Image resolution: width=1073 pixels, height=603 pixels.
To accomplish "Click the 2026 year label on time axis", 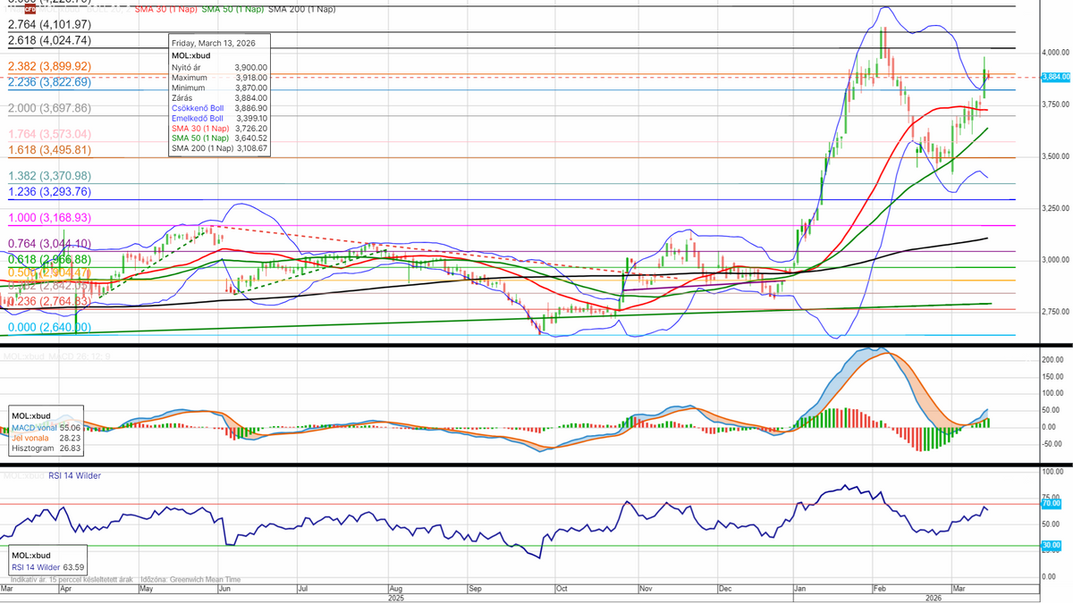I will coord(932,598).
